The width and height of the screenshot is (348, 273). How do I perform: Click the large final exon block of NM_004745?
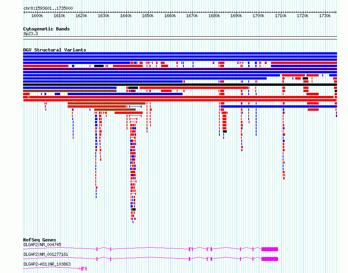pyautogui.click(x=270, y=249)
